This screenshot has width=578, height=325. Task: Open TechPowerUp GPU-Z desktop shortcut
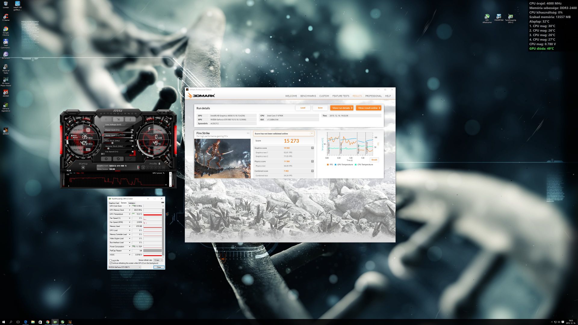511,18
